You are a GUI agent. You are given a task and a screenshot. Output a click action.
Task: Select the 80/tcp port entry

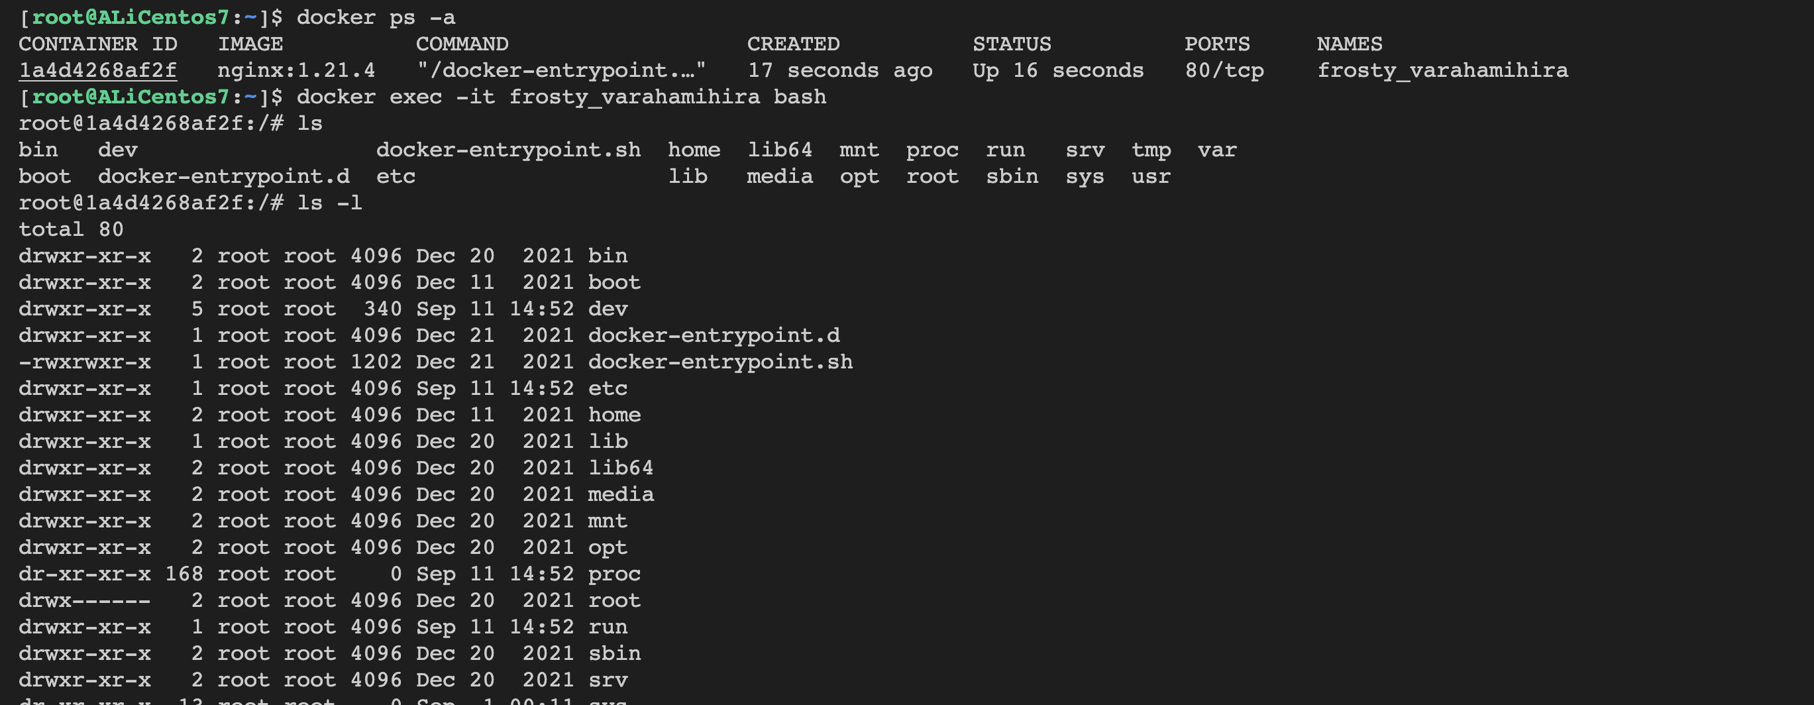(x=1224, y=70)
